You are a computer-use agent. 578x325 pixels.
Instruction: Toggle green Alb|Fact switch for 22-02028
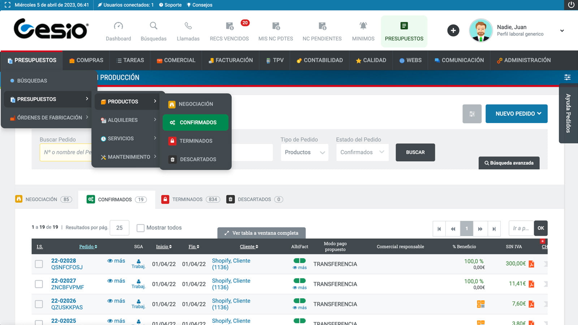(x=299, y=261)
